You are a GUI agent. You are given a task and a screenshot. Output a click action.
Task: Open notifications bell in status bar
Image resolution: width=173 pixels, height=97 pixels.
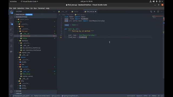pyautogui.click(x=162, y=96)
